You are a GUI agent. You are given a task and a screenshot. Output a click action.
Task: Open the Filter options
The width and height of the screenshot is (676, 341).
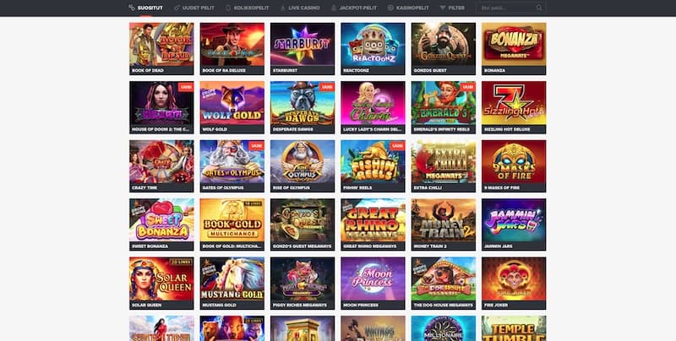(x=452, y=8)
